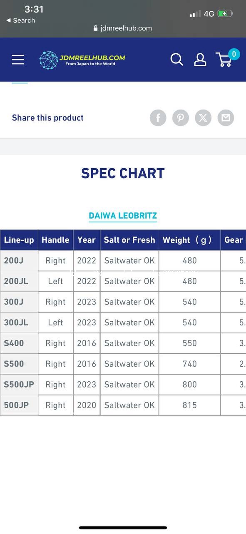Image resolution: width=246 pixels, height=534 pixels.
Task: Open the DAIWA LEOBRITZ link
Action: pyautogui.click(x=123, y=216)
